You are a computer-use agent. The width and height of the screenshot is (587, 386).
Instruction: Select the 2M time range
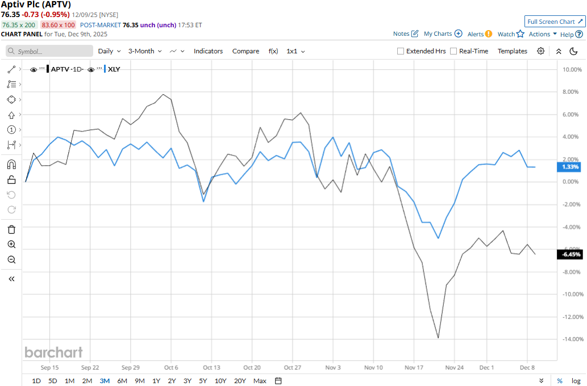[x=88, y=381]
